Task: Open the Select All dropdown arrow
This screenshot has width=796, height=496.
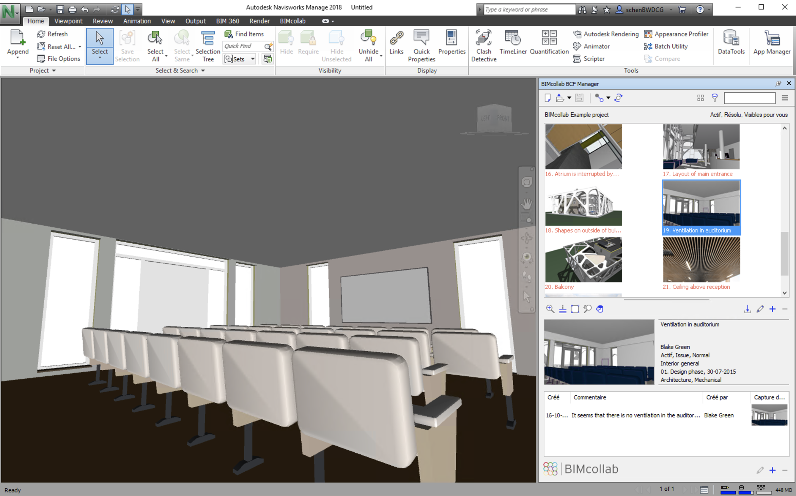Action: pyautogui.click(x=166, y=56)
